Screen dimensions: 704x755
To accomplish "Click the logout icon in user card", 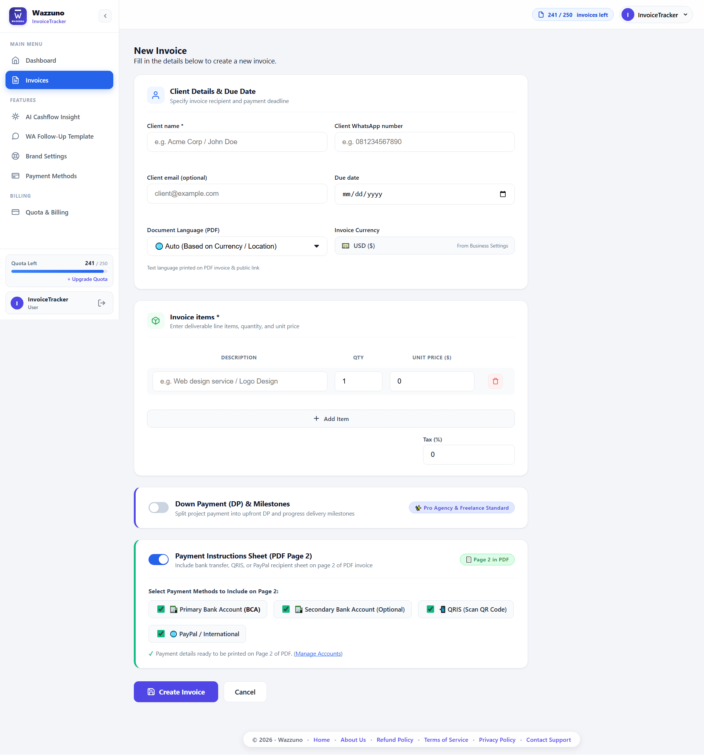I will (x=102, y=303).
